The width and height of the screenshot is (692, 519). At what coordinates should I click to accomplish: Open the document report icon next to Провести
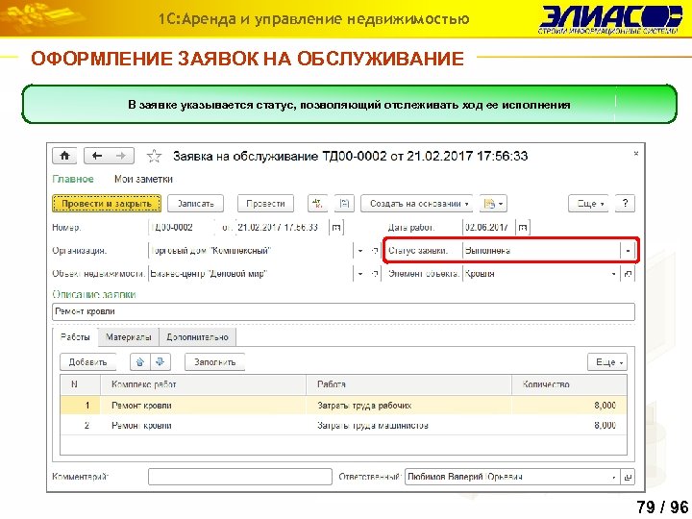344,204
